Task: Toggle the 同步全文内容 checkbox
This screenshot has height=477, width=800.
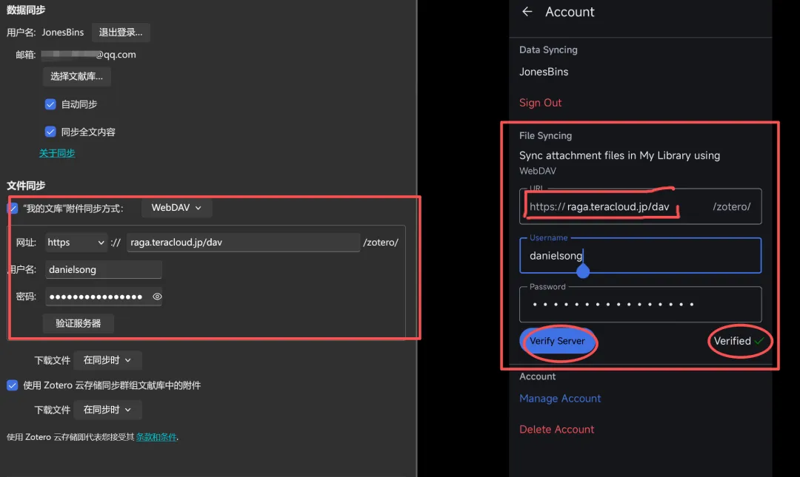Action: [x=50, y=132]
